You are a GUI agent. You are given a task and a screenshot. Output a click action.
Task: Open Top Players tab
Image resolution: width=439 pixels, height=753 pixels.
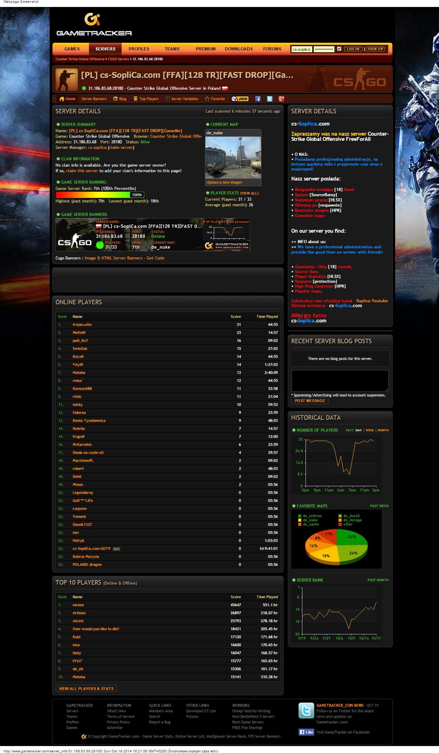coord(146,99)
